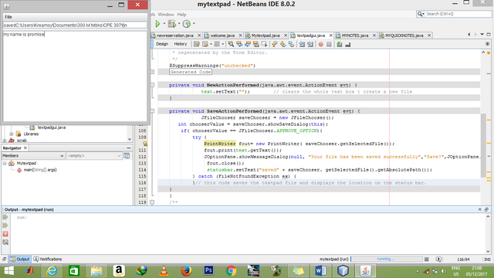Toggle Highlight Search in editor toolbar

pyautogui.click(x=256, y=45)
